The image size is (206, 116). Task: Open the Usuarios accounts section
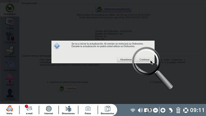point(10,94)
